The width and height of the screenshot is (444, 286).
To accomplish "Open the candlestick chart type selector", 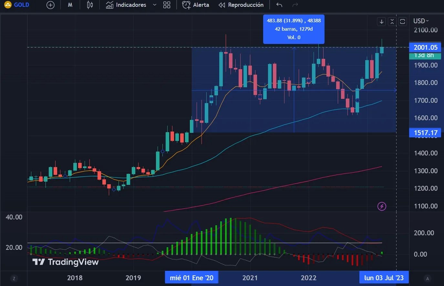I will [x=90, y=5].
